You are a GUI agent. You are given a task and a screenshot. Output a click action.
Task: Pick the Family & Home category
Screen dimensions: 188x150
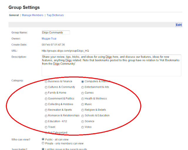(x=46, y=93)
